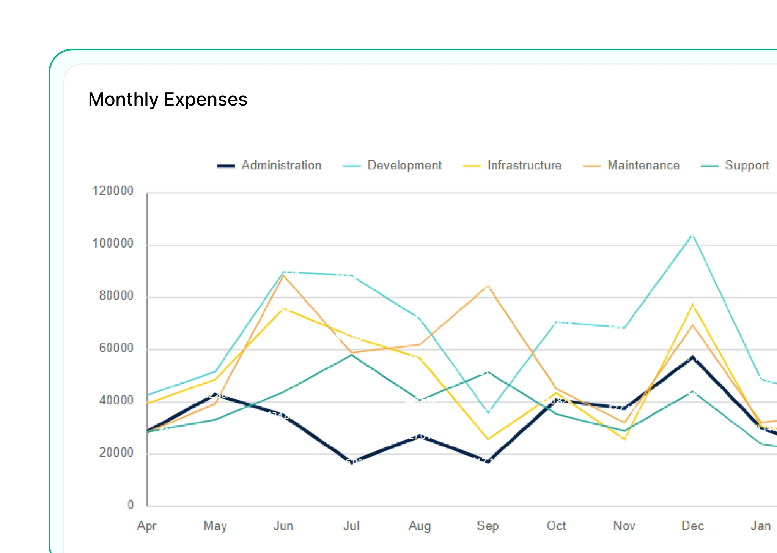Select the Monthly Expenses chart title
The width and height of the screenshot is (777, 553).
point(168,100)
